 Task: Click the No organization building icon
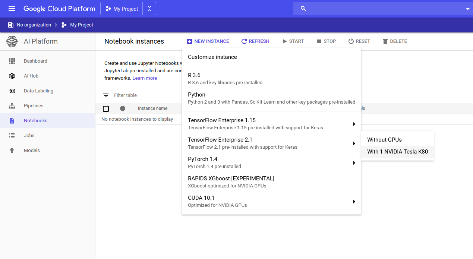click(11, 25)
